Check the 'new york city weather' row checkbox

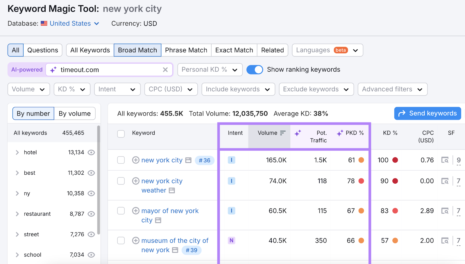coord(121,181)
